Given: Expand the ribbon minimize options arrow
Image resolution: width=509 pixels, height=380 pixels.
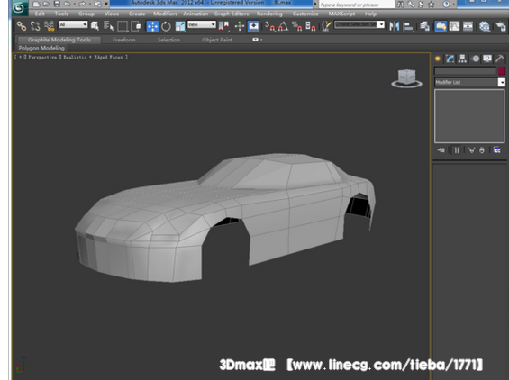Looking at the screenshot, I should pyautogui.click(x=261, y=40).
